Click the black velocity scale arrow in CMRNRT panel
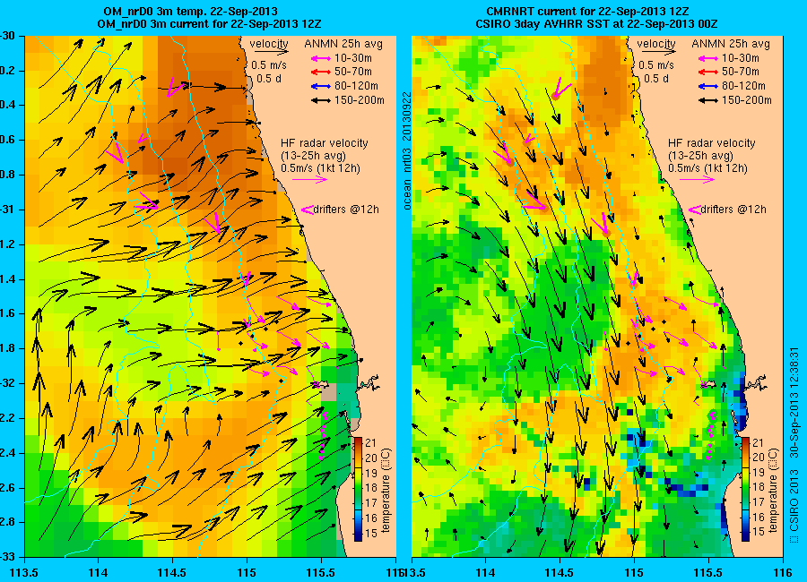 tap(659, 51)
